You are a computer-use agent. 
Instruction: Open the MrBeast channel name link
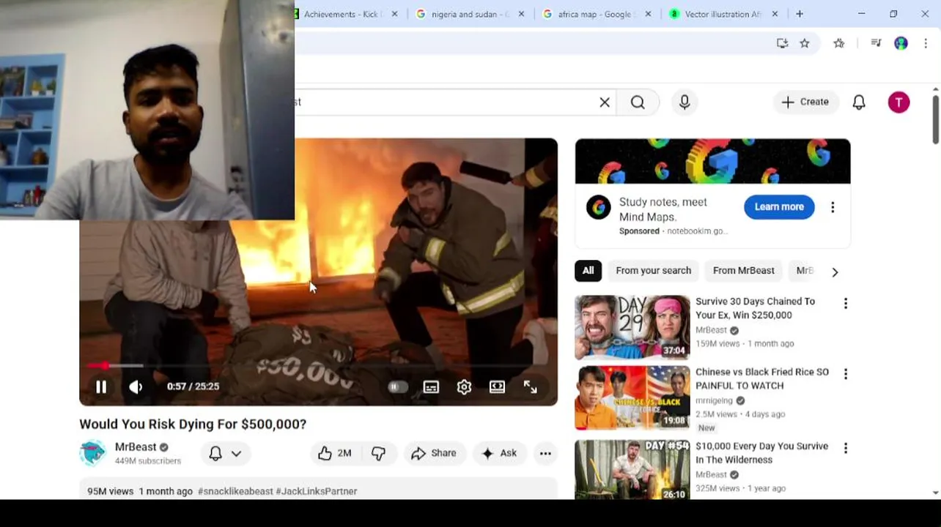[x=136, y=446]
